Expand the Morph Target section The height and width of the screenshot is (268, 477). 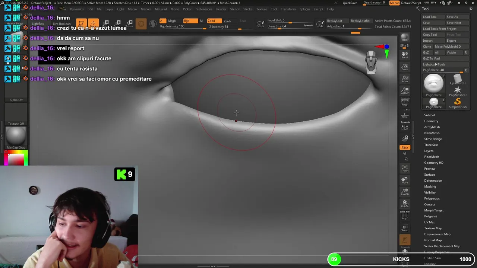(x=434, y=210)
